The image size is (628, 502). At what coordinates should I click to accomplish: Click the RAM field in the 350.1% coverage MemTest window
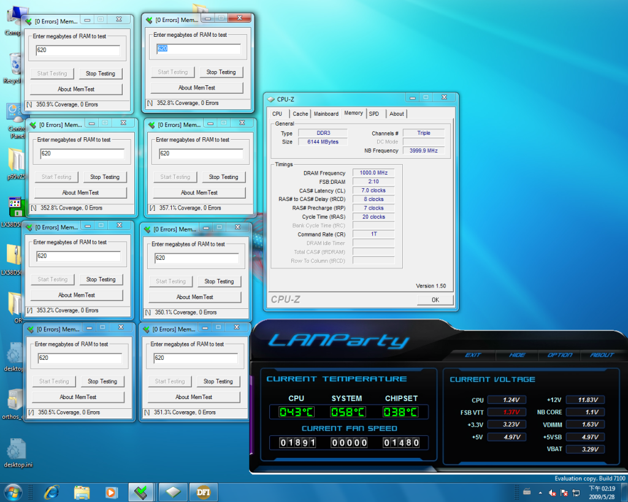197,258
